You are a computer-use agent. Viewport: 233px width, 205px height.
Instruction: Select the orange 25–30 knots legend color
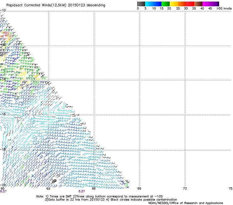[182, 4]
